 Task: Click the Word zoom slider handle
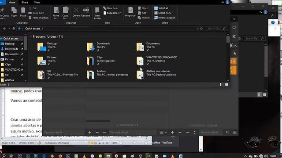click(134, 143)
